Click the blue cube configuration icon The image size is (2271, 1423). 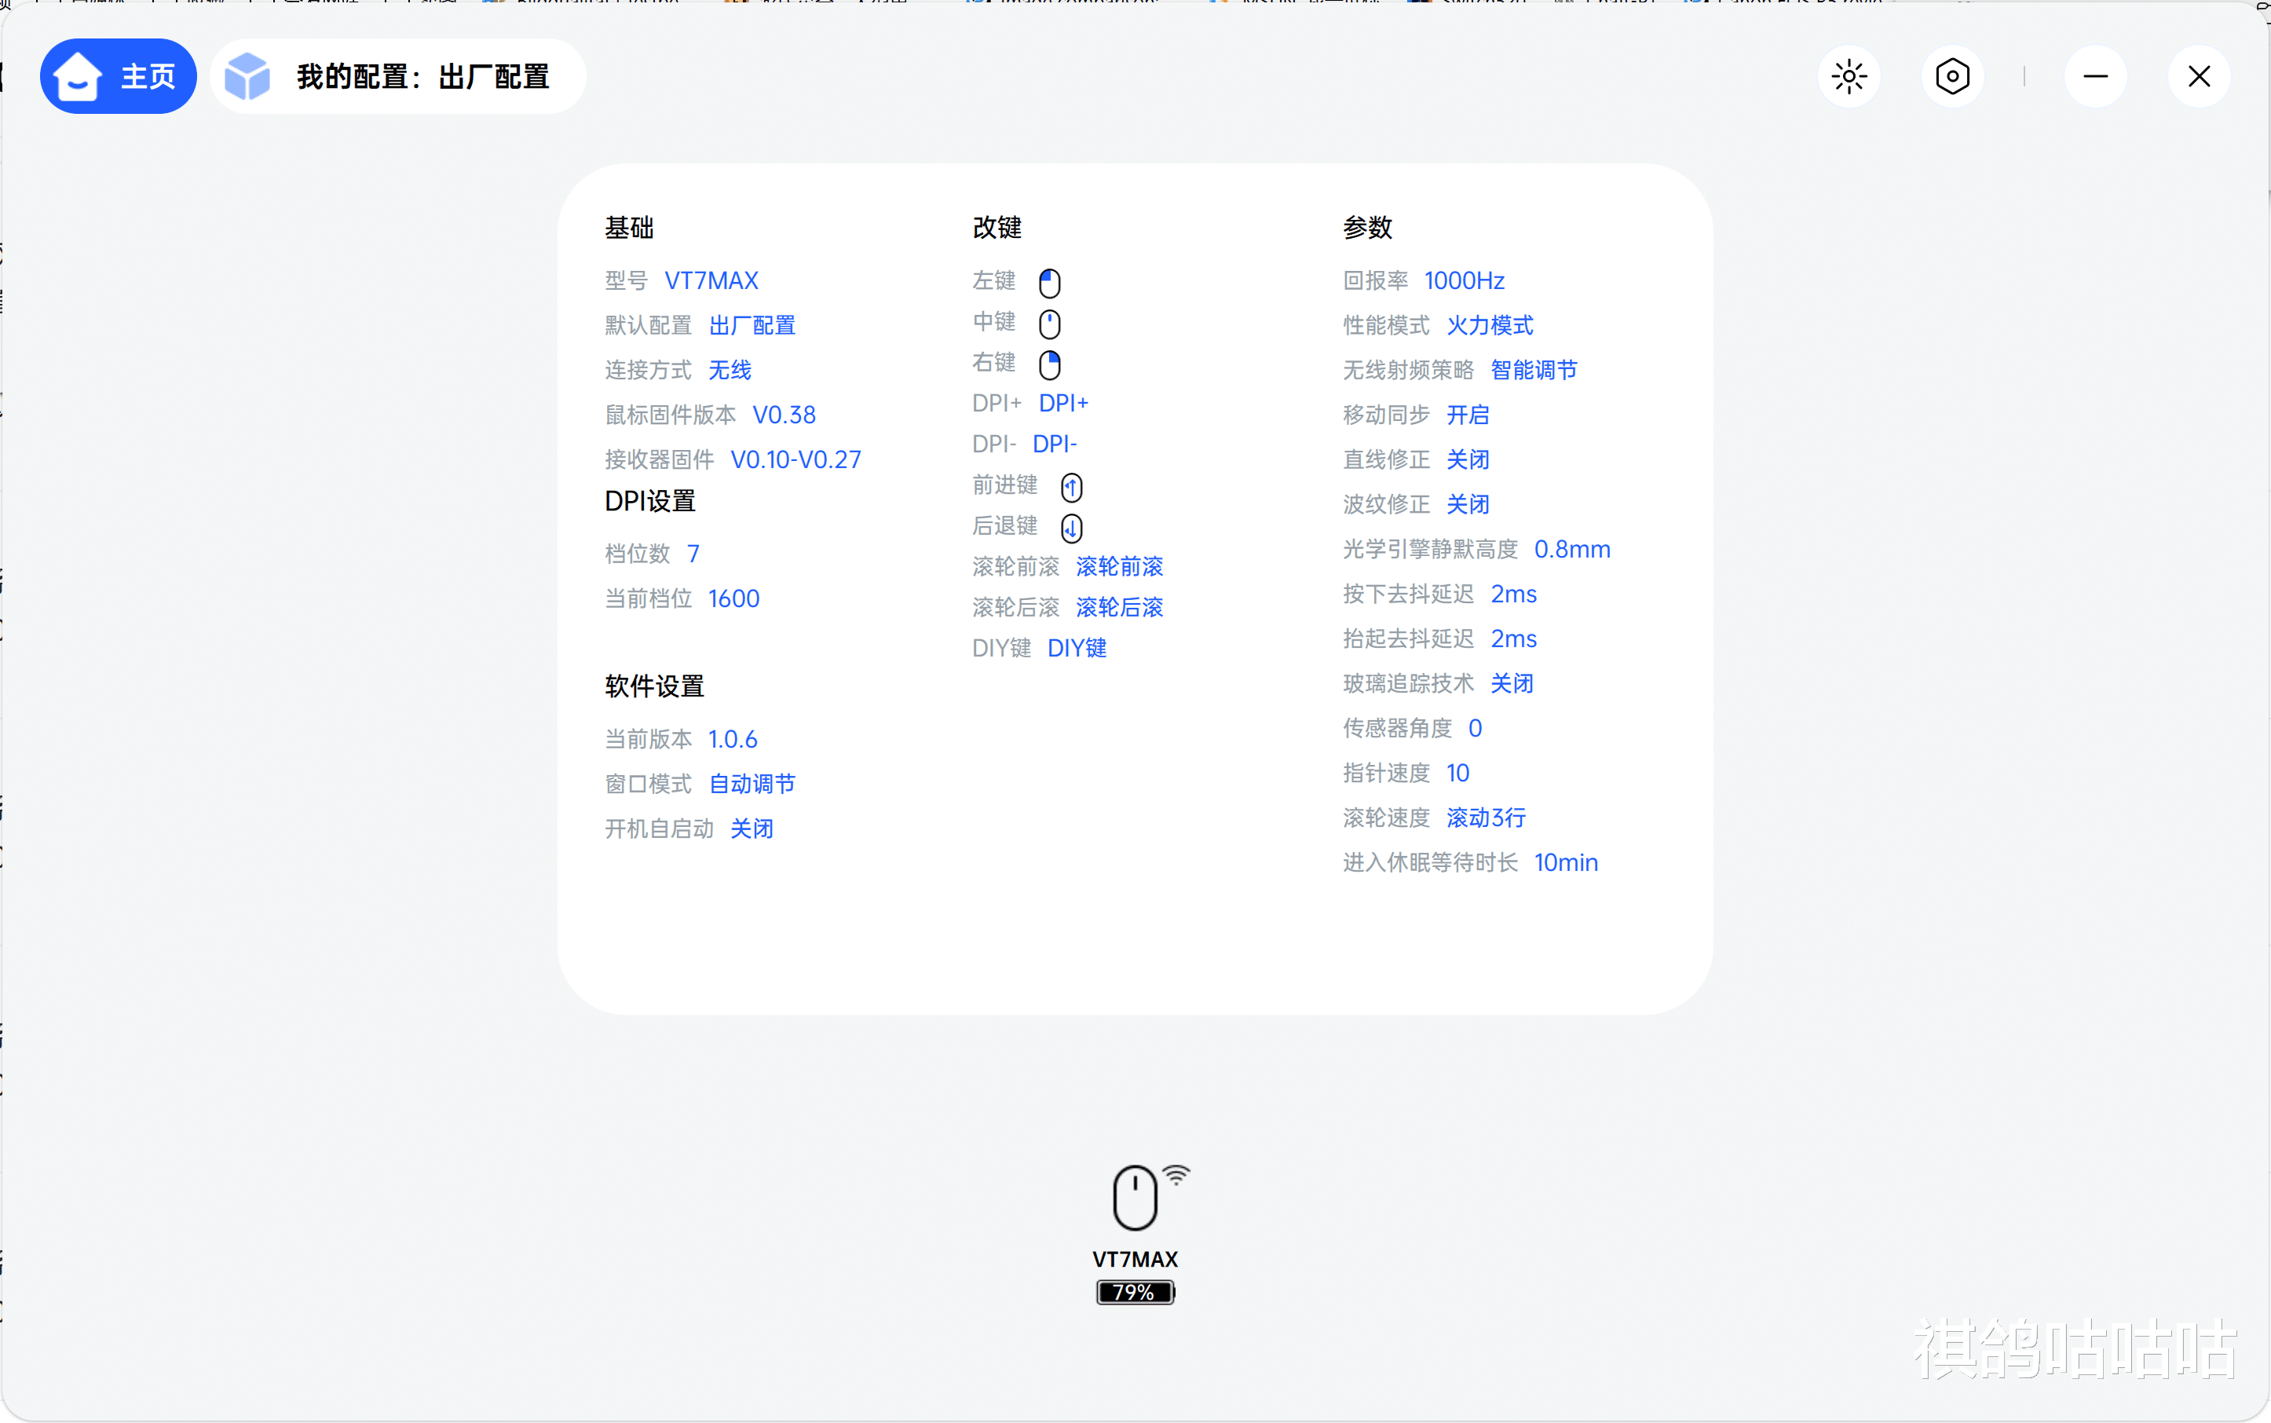pyautogui.click(x=247, y=76)
